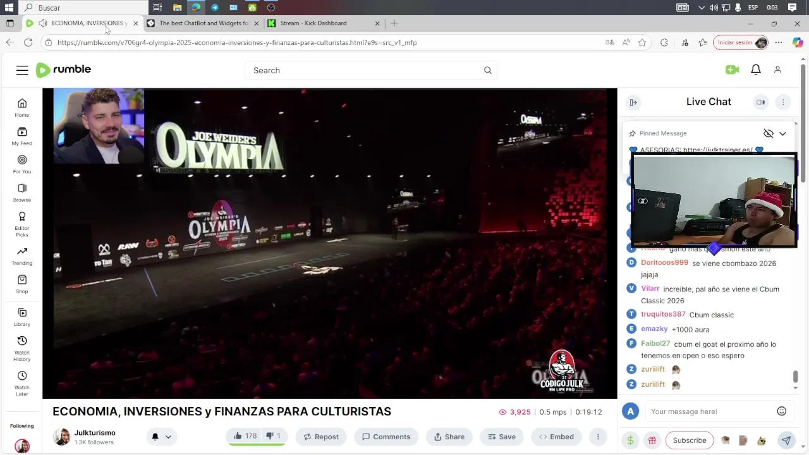Dislike the video with thumbs down

273,436
